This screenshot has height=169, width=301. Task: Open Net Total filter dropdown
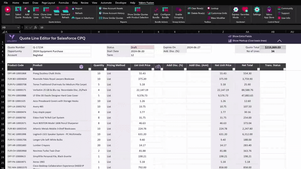pyautogui.click(x=258, y=69)
